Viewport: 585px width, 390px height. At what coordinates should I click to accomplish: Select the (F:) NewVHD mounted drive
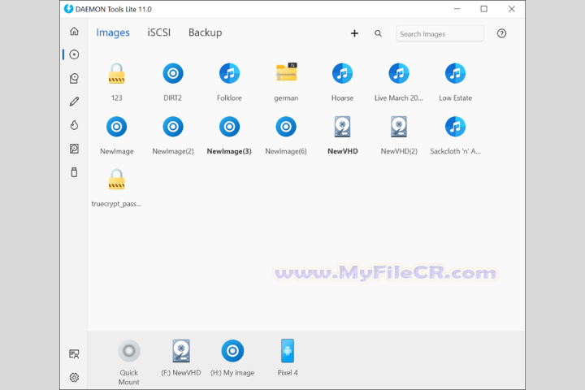point(181,351)
